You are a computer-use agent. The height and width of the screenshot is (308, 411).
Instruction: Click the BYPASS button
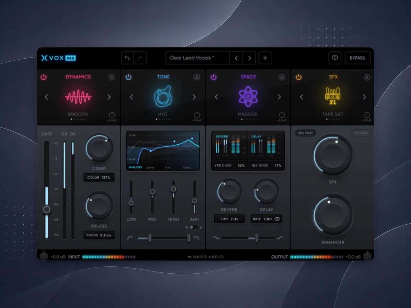[357, 58]
